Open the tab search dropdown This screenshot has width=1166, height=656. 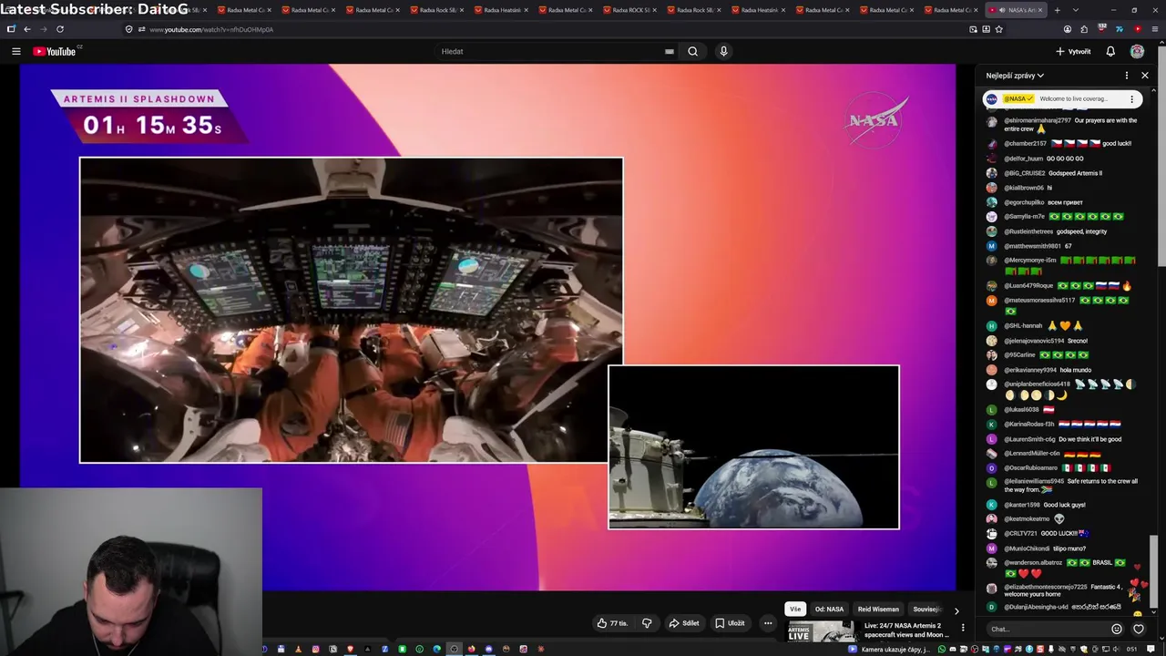click(1076, 10)
